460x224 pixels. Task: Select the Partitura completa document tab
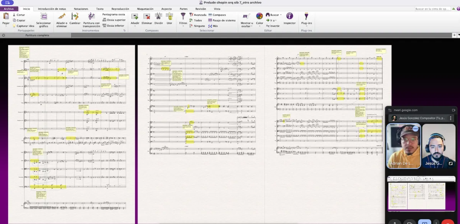point(37,35)
